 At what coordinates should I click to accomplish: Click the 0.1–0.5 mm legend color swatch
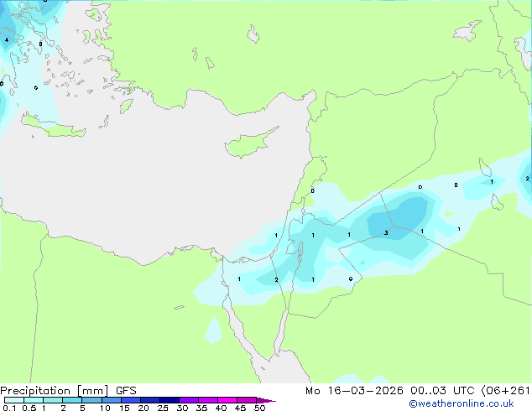14,400
